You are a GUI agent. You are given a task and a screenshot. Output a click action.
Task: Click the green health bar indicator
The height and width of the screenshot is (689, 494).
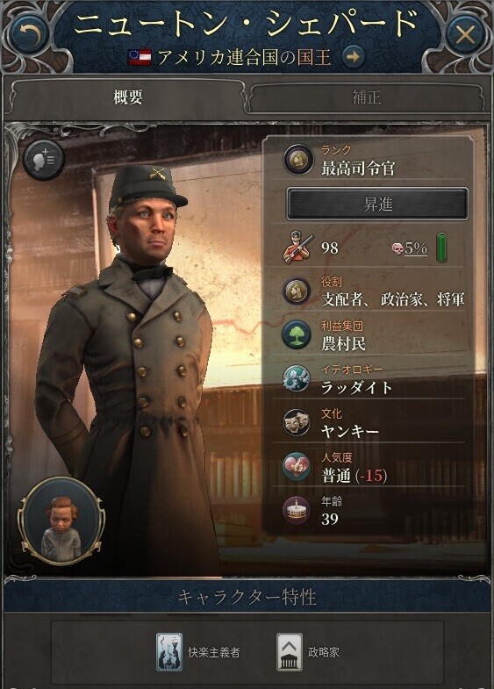click(441, 248)
